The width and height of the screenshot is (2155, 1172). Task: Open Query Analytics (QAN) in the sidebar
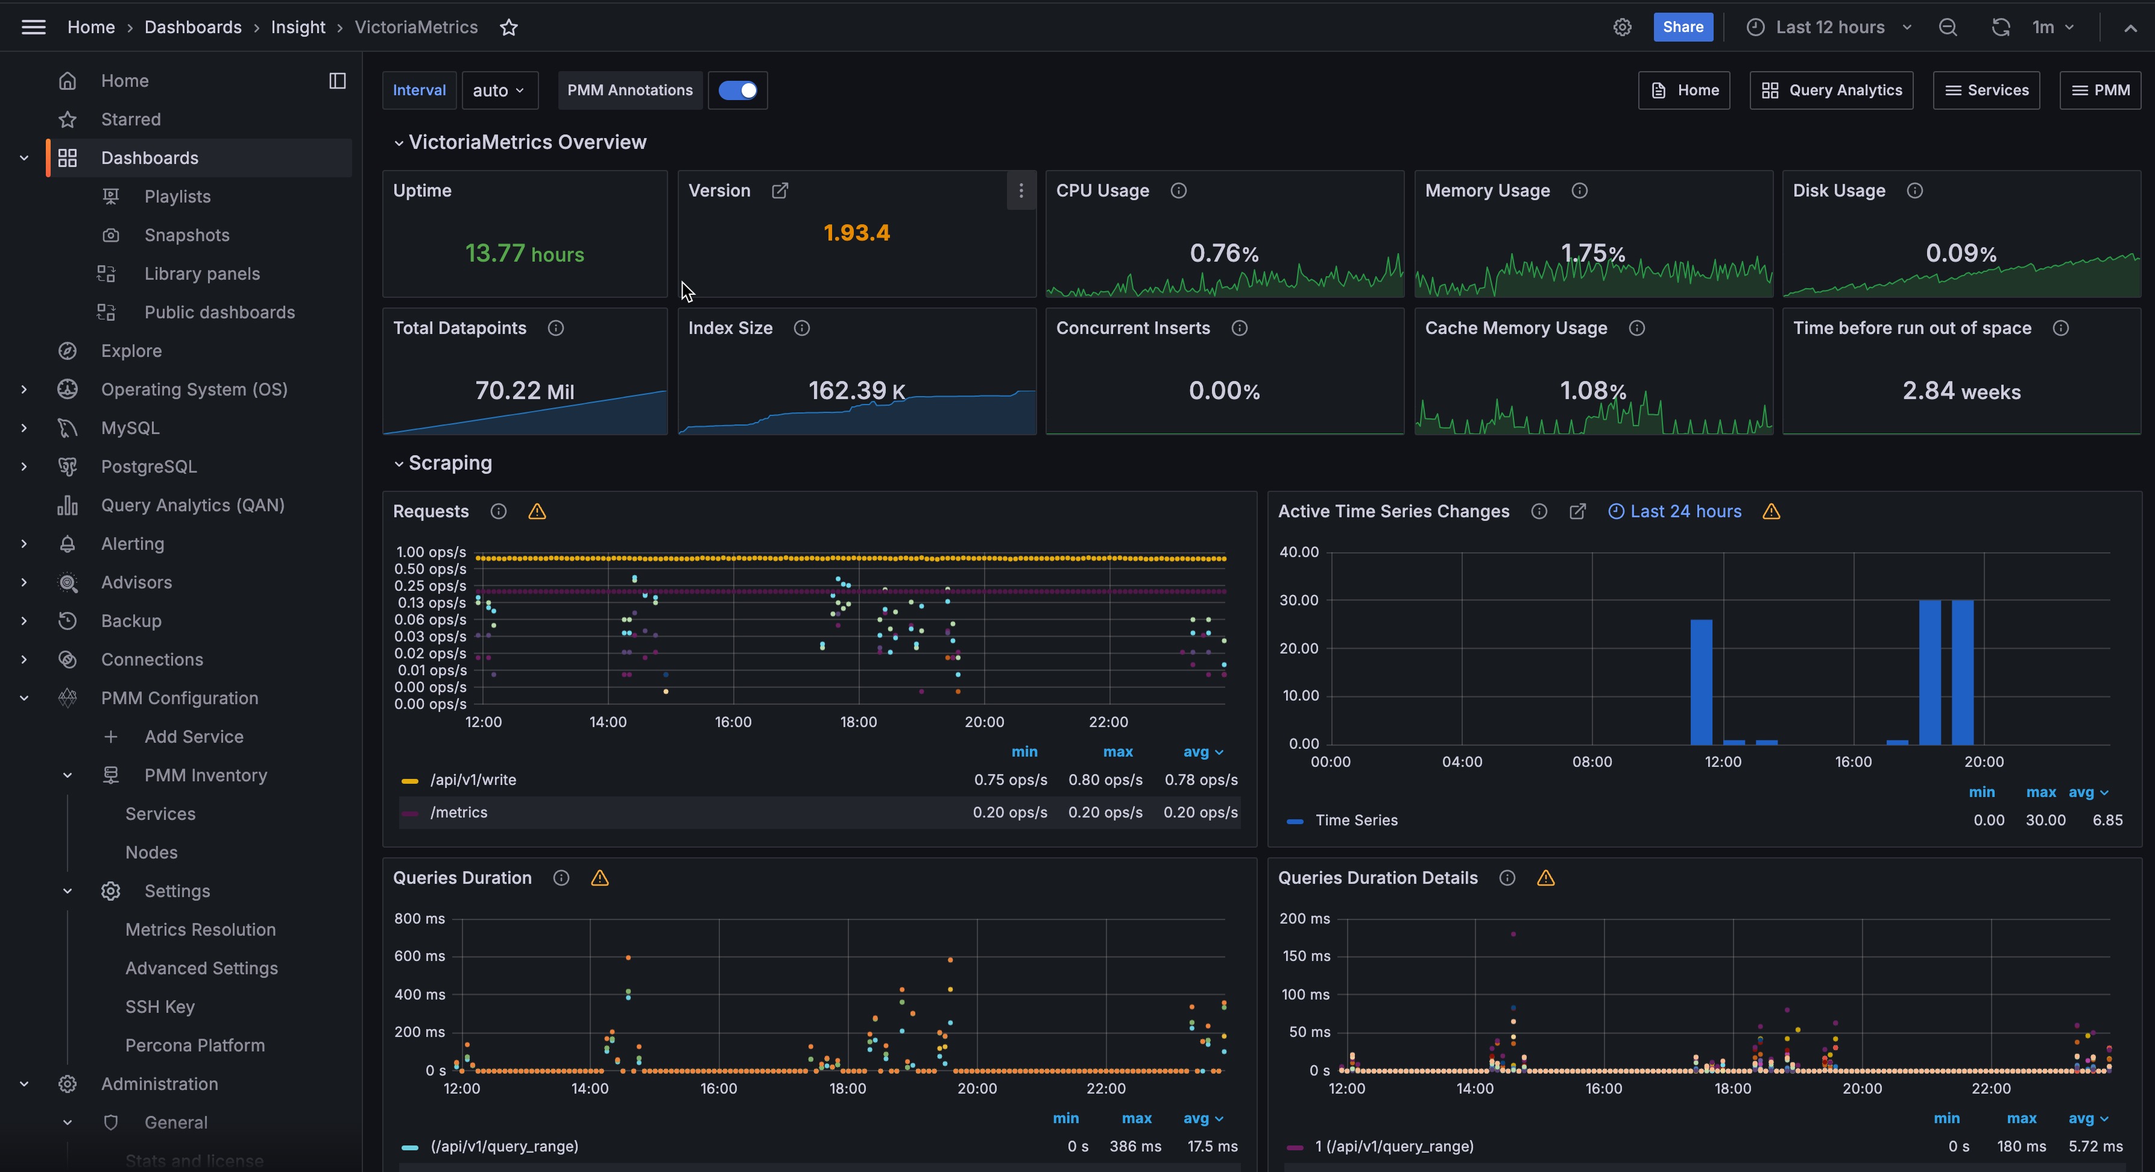(192, 505)
